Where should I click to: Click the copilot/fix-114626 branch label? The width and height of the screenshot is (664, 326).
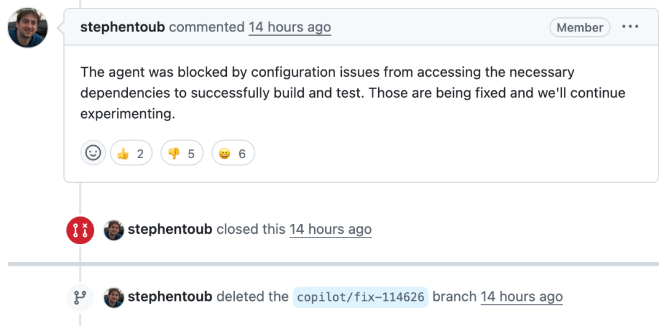tap(360, 298)
